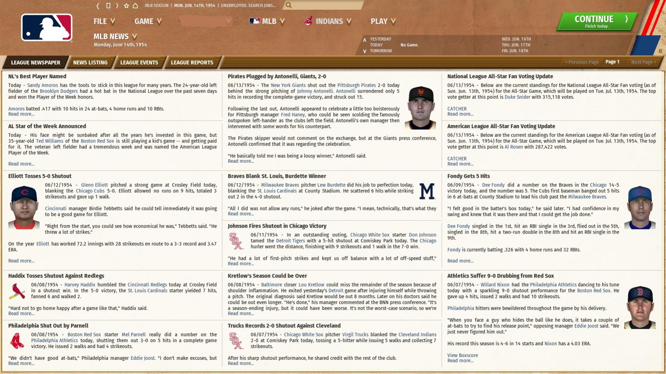Open the Cleveland Indians team link
Viewport: 666px width, 374px height.
pos(417,335)
